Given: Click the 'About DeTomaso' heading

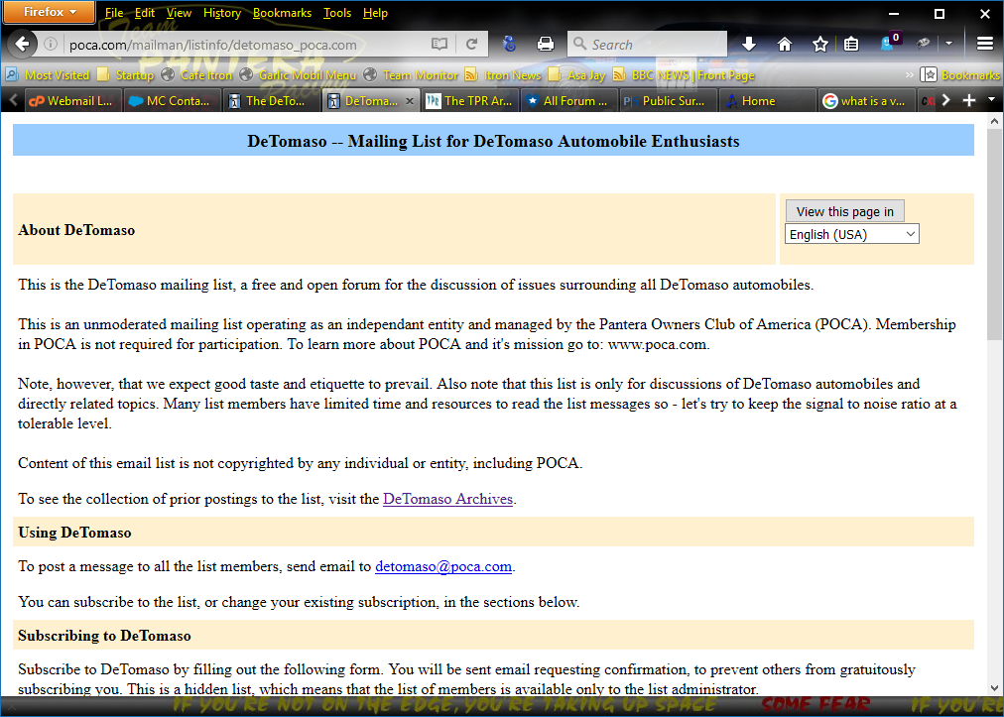Looking at the screenshot, I should click(x=76, y=230).
